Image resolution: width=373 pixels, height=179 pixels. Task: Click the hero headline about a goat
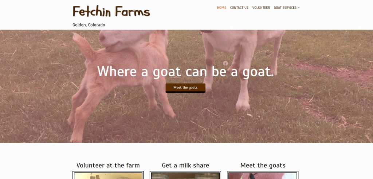tap(185, 71)
